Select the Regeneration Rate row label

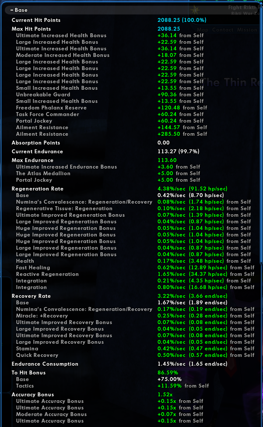[38, 189]
